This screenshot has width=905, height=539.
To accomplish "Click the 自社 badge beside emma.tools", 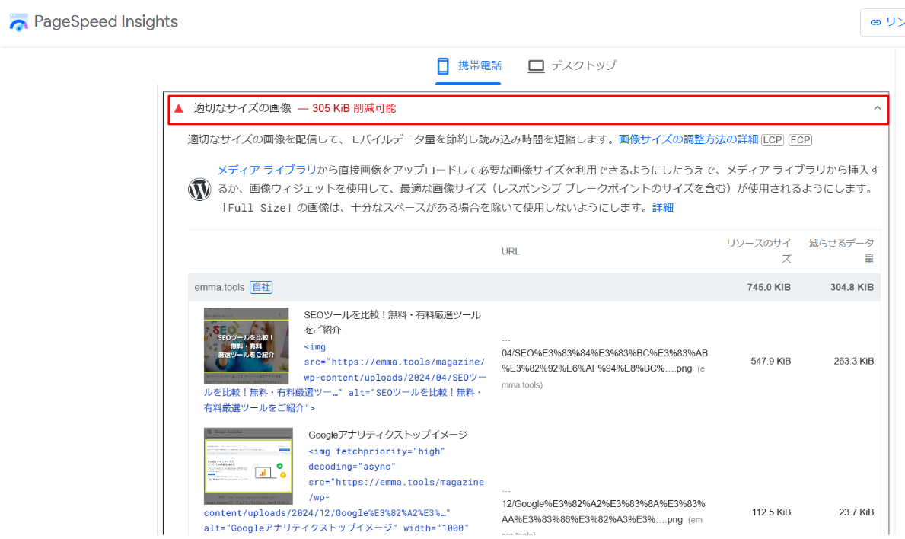I will pos(261,287).
